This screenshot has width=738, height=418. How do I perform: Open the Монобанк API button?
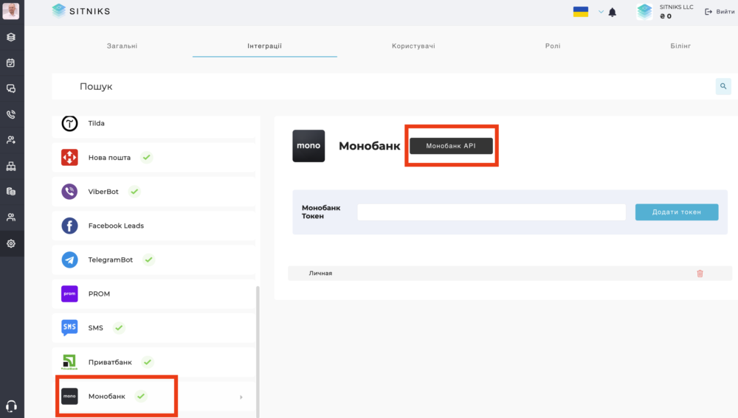[x=451, y=146]
